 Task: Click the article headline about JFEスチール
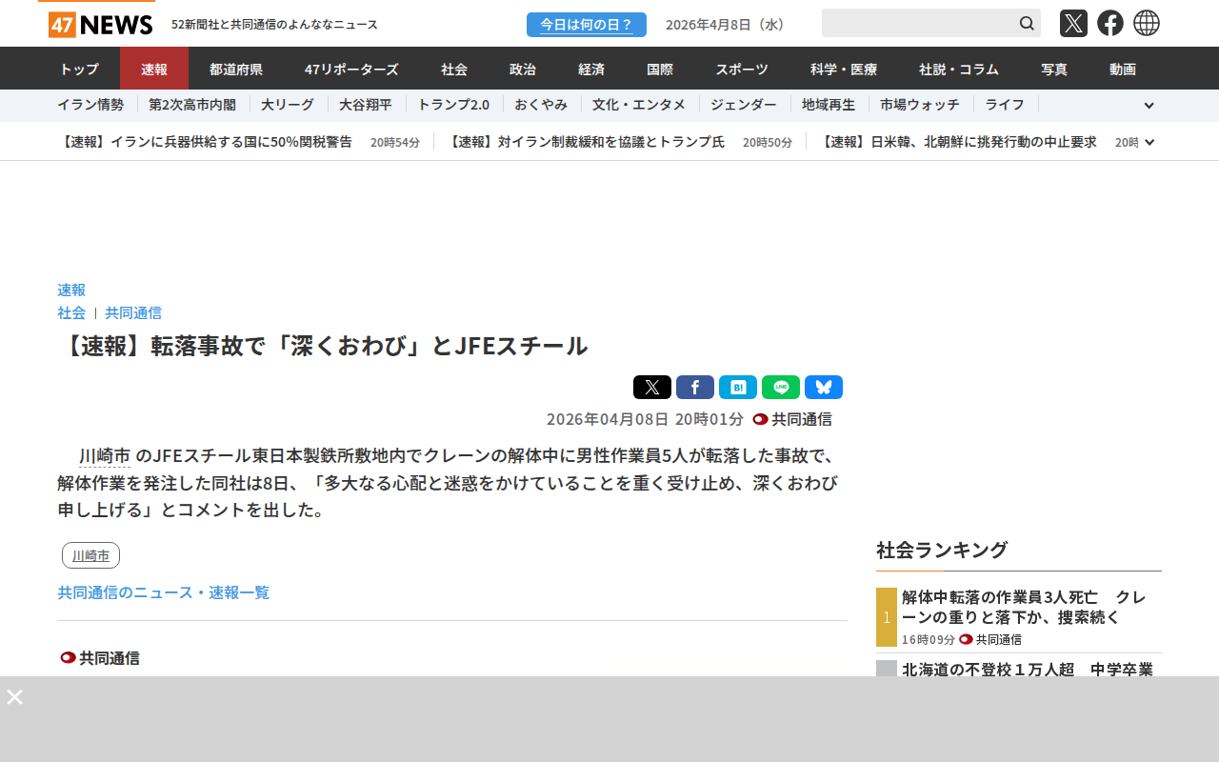click(322, 346)
